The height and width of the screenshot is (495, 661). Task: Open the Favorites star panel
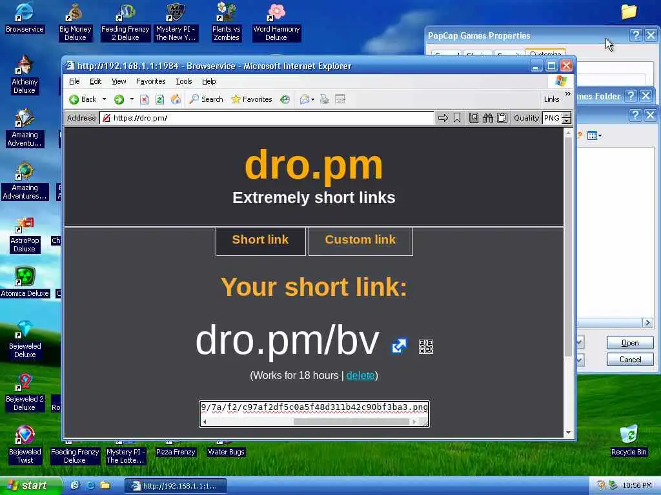(x=252, y=99)
